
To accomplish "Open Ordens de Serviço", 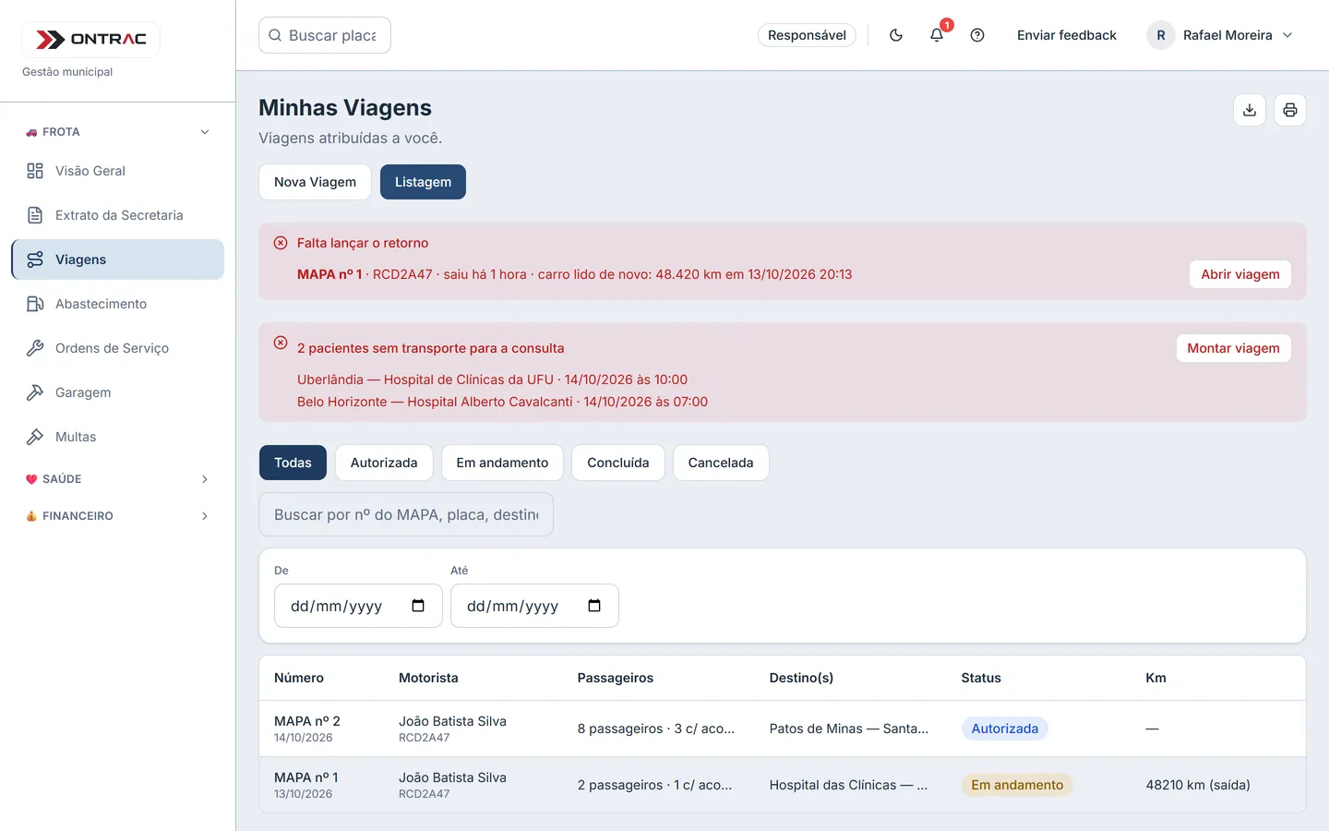I will [x=118, y=348].
